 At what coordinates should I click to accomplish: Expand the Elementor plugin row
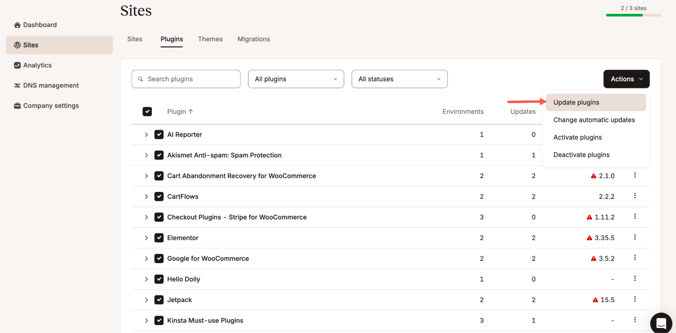pyautogui.click(x=146, y=238)
